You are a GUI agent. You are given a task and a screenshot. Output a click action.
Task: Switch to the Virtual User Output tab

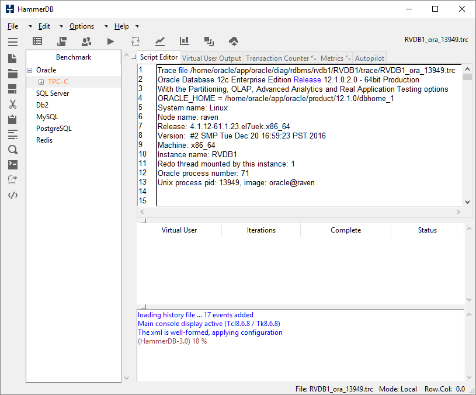211,58
